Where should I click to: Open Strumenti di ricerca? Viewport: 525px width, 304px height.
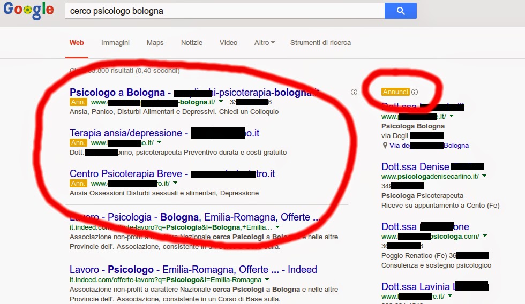pyautogui.click(x=320, y=43)
